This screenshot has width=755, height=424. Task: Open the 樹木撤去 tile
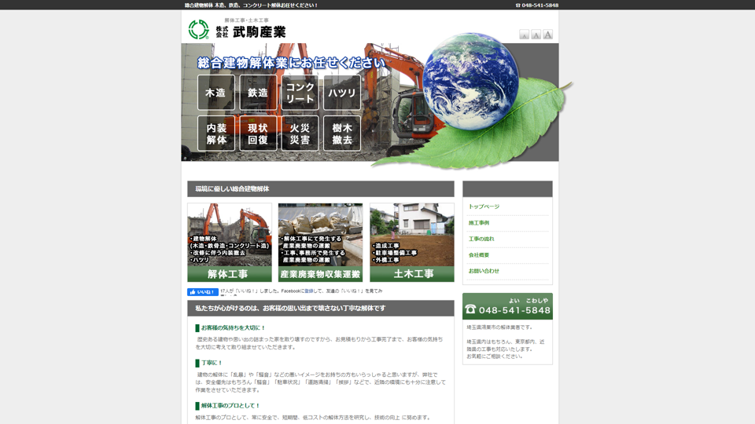coord(342,133)
